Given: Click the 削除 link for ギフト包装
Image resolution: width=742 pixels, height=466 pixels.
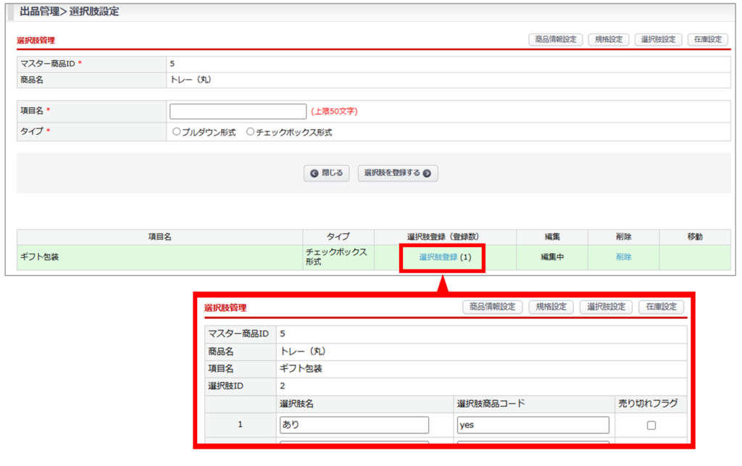Looking at the screenshot, I should (623, 257).
